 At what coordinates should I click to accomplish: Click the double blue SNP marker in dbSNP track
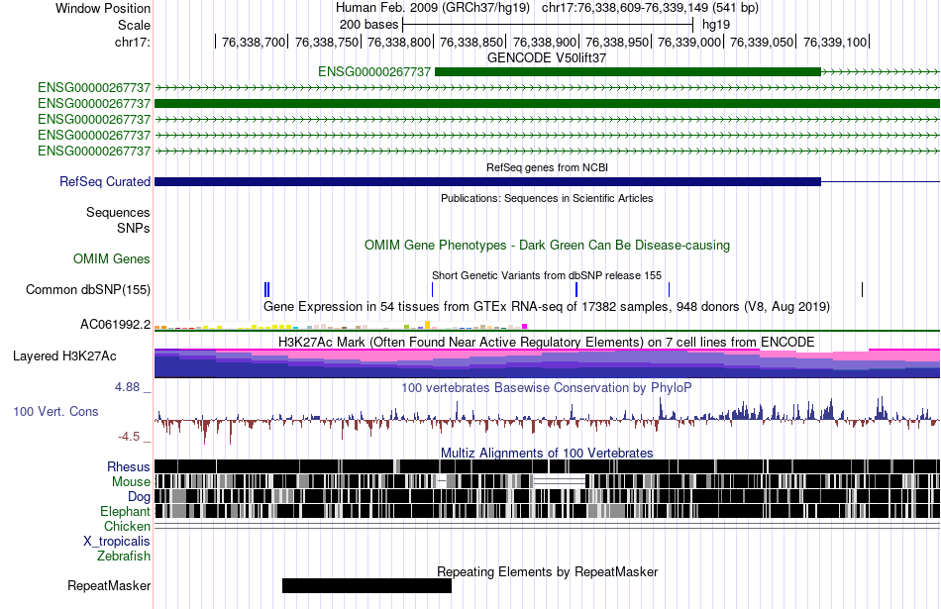[267, 290]
